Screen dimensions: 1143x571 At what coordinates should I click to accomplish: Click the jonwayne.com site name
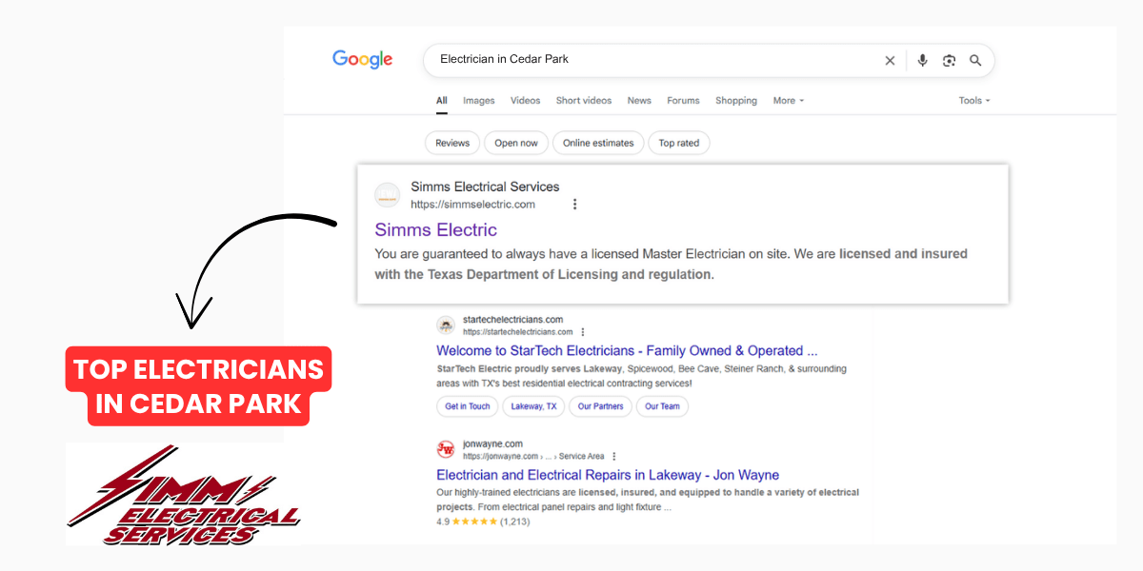click(x=493, y=443)
